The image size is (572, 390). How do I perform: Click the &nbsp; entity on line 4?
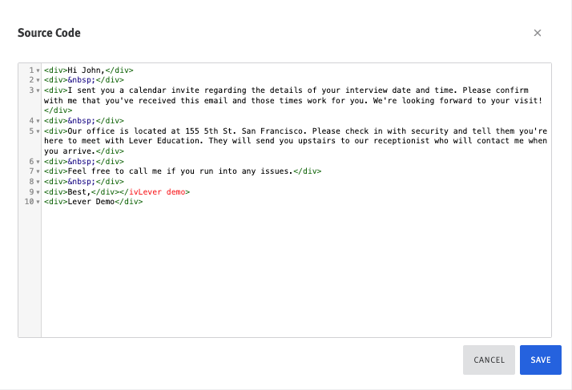[x=82, y=121]
